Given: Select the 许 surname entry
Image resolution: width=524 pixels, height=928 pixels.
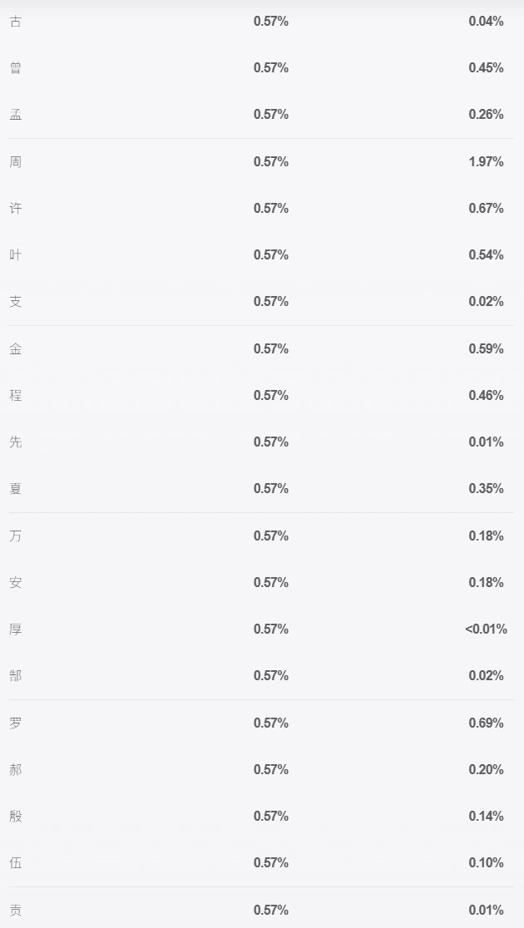Looking at the screenshot, I should [x=16, y=209].
